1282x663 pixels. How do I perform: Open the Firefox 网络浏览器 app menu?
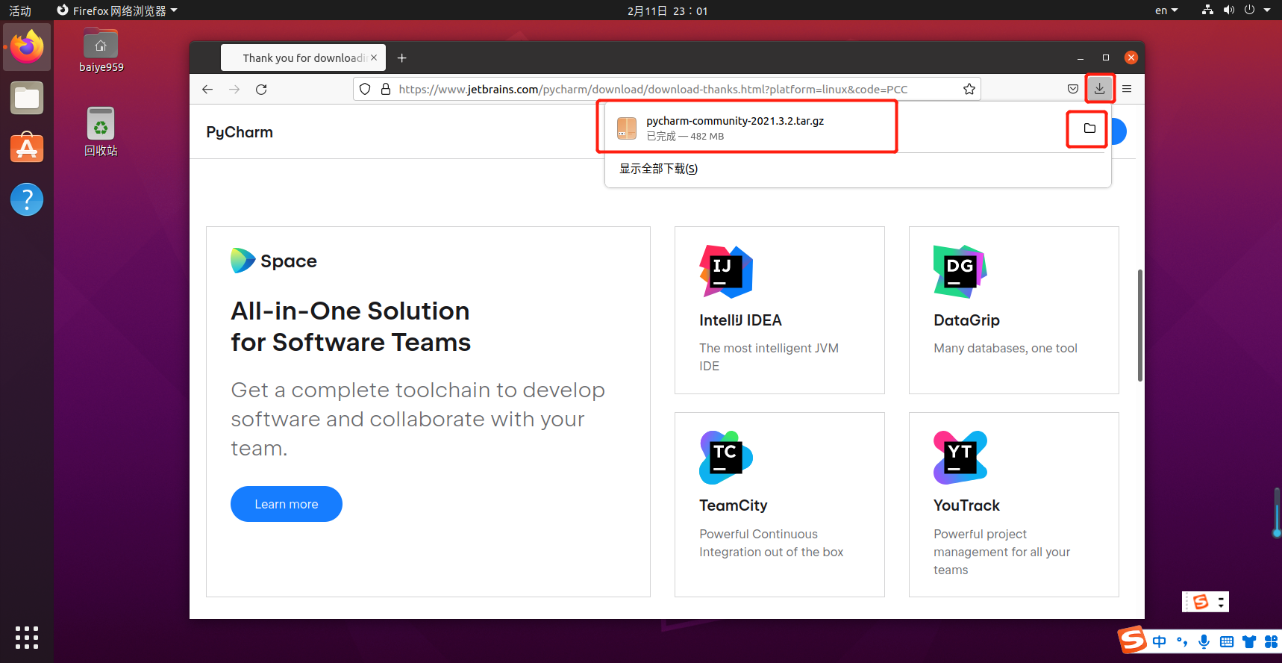(x=117, y=10)
